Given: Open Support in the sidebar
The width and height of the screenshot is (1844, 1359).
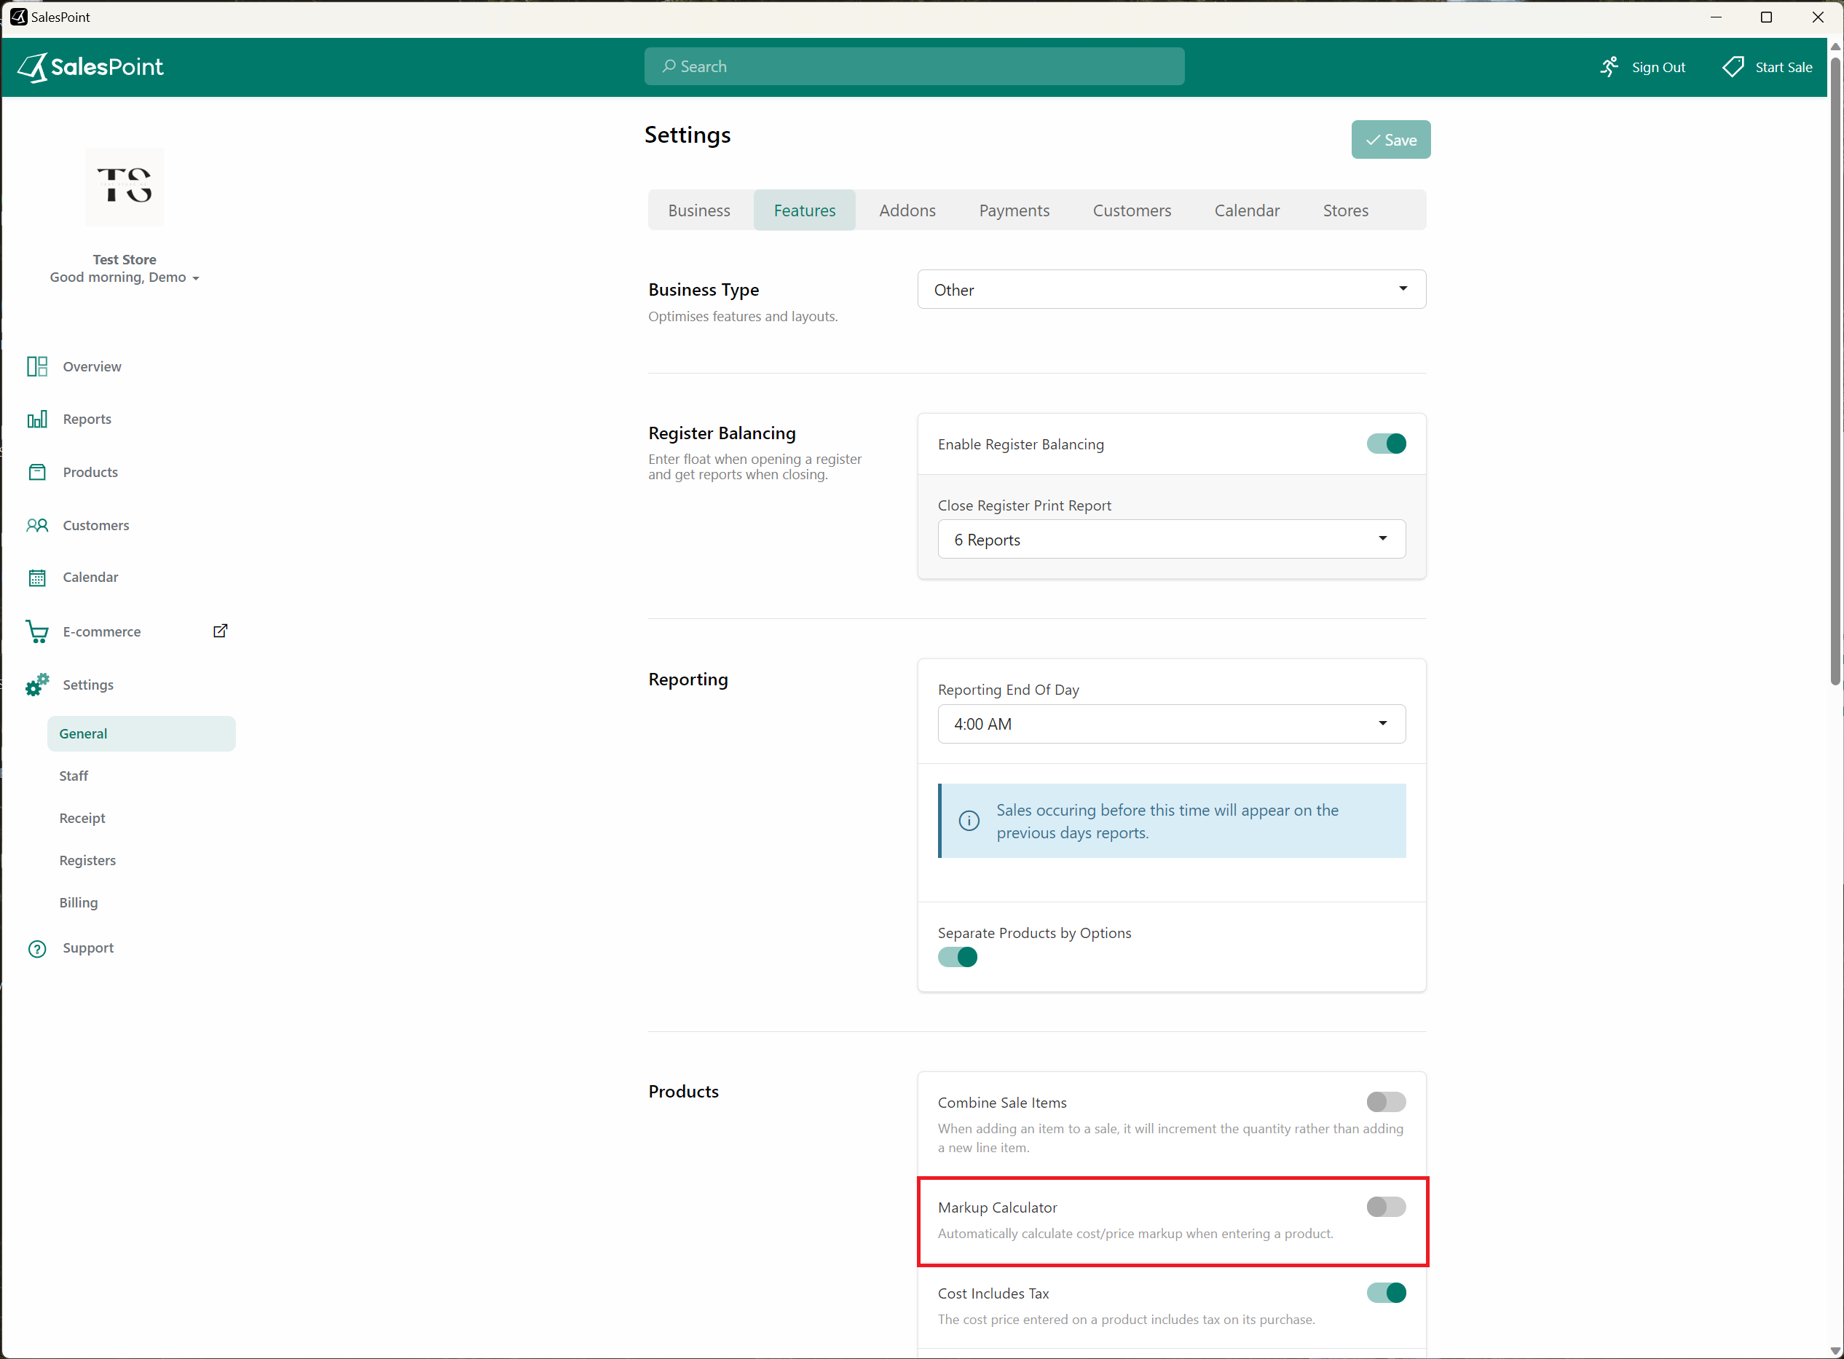Looking at the screenshot, I should pyautogui.click(x=88, y=948).
